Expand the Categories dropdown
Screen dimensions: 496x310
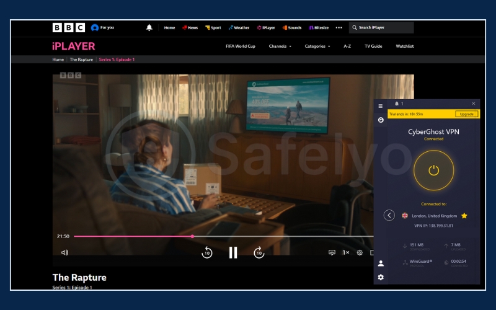[x=317, y=46]
